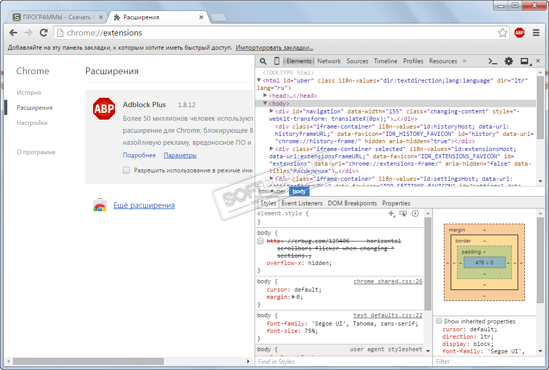
Task: Close the ПРОГРАММЫ - Скачать tab
Action: pyautogui.click(x=101, y=17)
